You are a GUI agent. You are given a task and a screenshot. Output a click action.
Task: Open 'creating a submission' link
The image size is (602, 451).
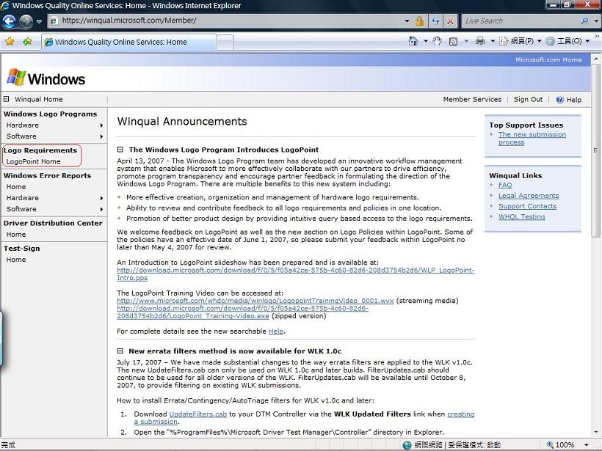[460, 414]
